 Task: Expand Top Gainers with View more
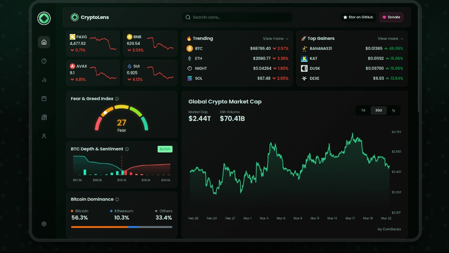click(x=390, y=39)
